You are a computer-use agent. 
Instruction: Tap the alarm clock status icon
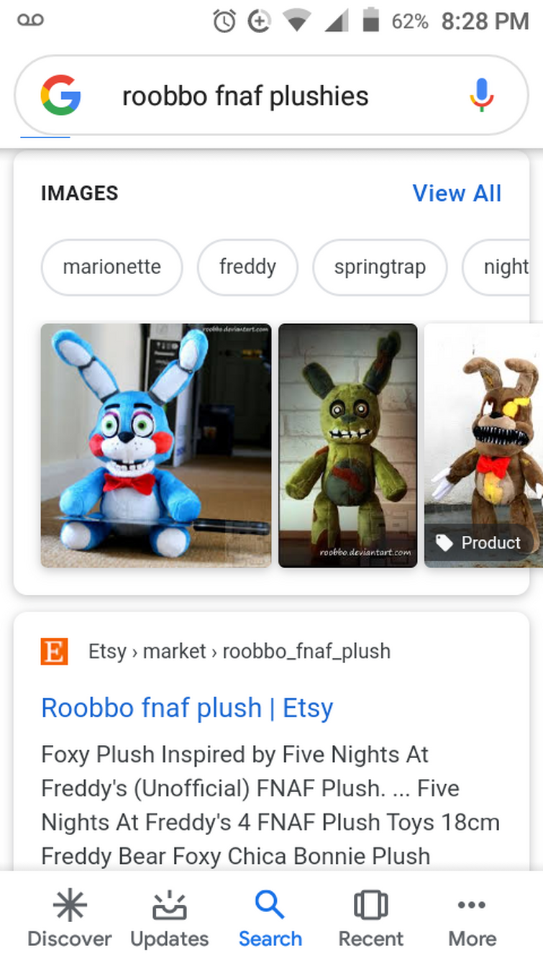[x=224, y=22]
